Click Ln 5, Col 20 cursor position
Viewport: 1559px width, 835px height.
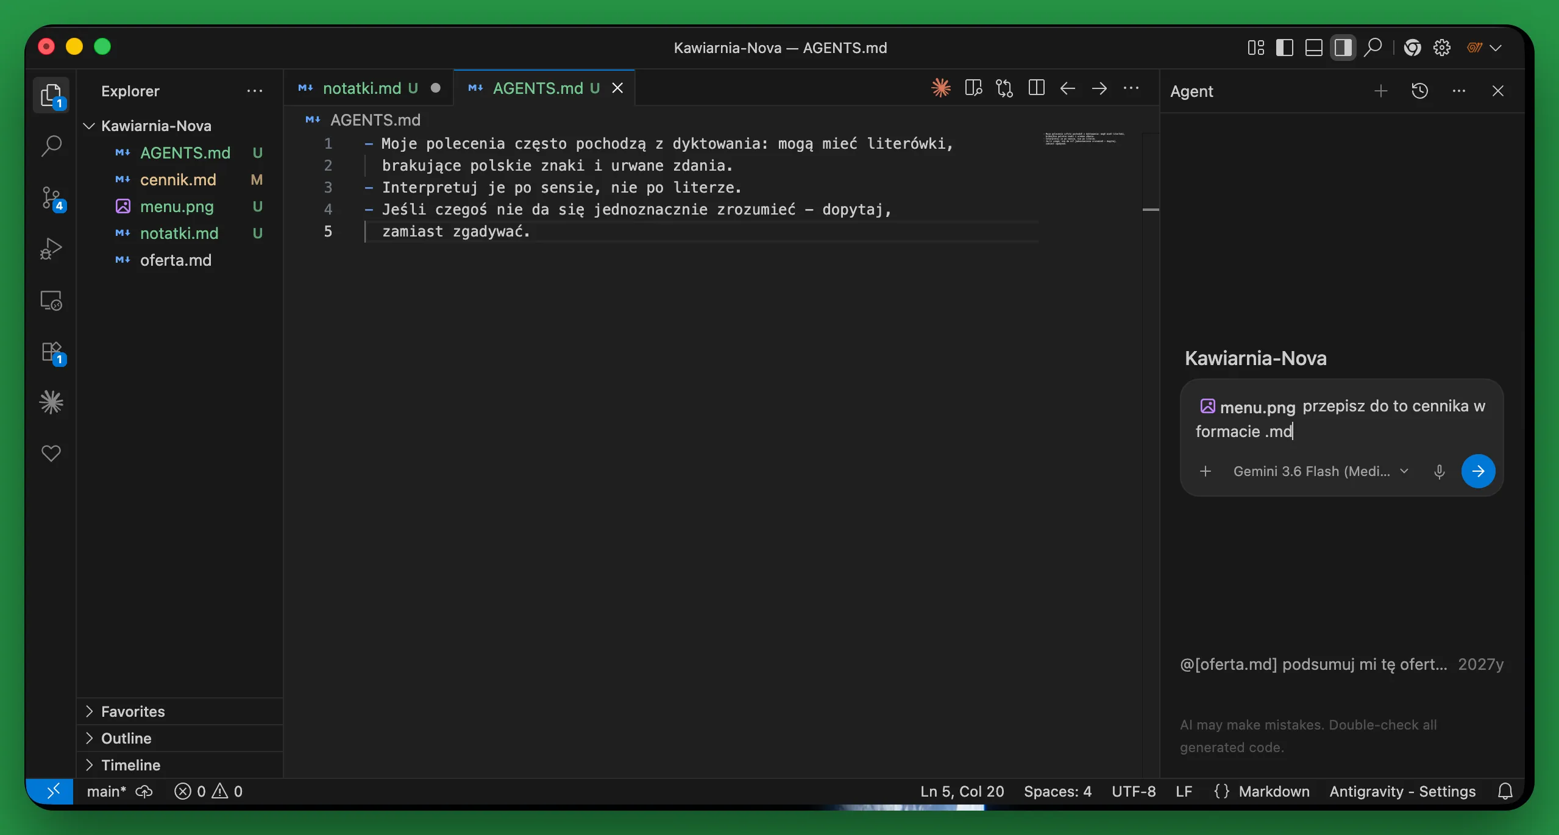click(x=962, y=791)
